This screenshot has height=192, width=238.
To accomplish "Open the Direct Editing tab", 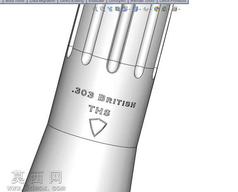I will [x=72, y=1].
